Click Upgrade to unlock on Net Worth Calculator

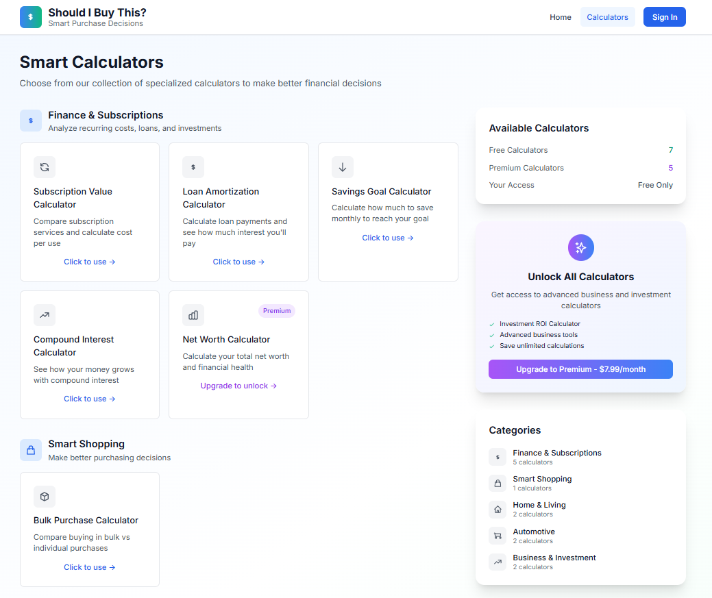coord(238,386)
